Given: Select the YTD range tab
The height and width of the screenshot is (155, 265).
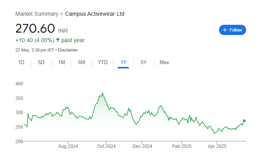Looking at the screenshot, I should [102, 63].
